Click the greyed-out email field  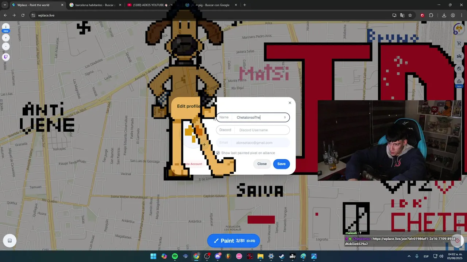[253, 143]
